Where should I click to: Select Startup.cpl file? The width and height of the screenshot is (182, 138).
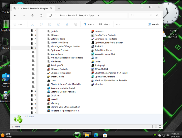click(x=98, y=65)
